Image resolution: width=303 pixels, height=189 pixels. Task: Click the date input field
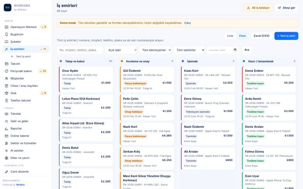coord(223,50)
